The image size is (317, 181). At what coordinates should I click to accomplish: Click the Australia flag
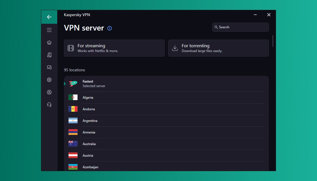tap(73, 144)
